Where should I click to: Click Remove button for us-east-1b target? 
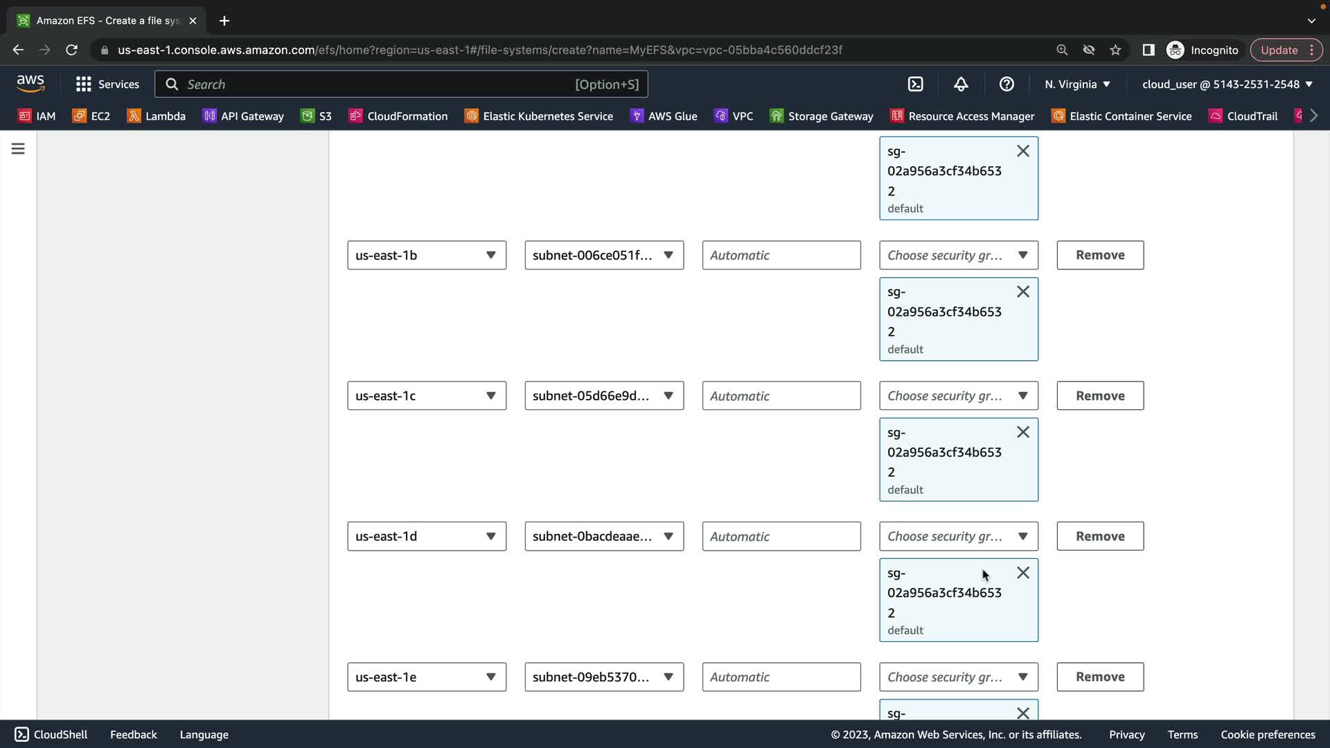pyautogui.click(x=1099, y=256)
